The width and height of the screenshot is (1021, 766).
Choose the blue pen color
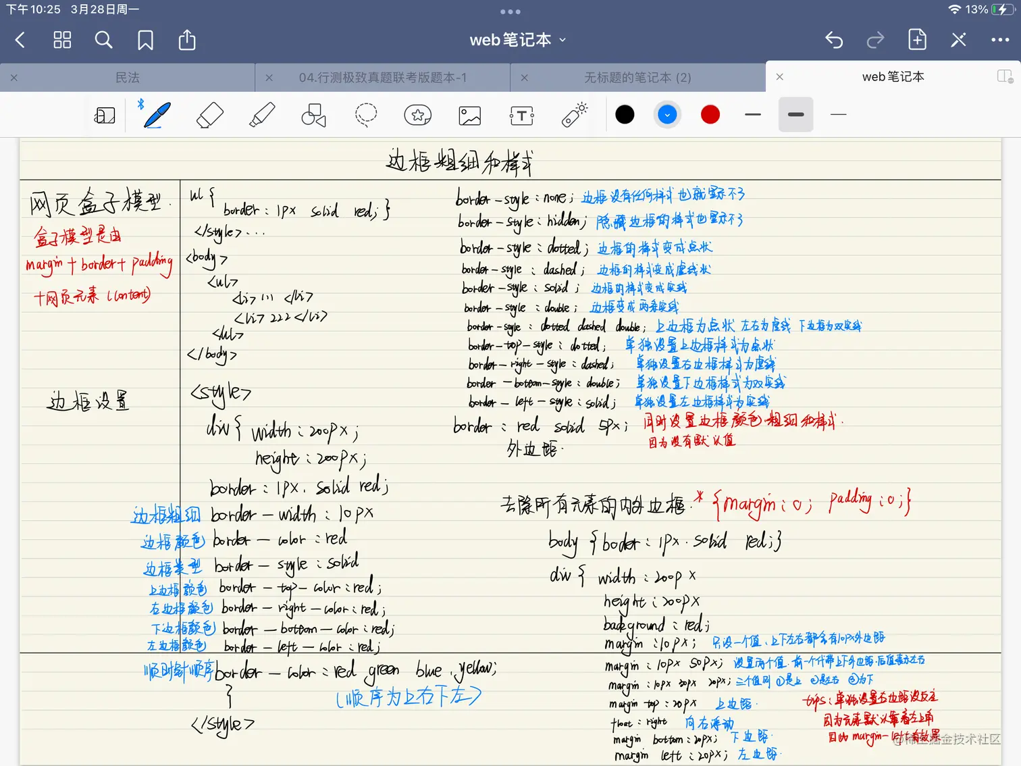tap(667, 115)
